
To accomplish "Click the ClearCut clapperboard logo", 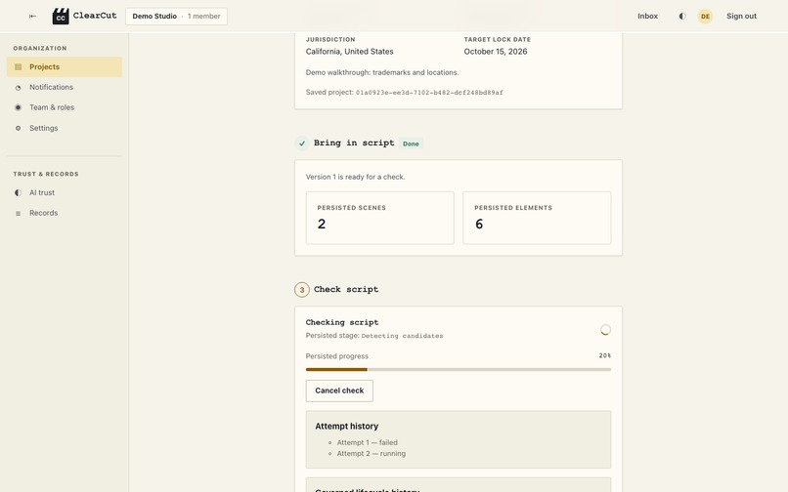I will [61, 16].
